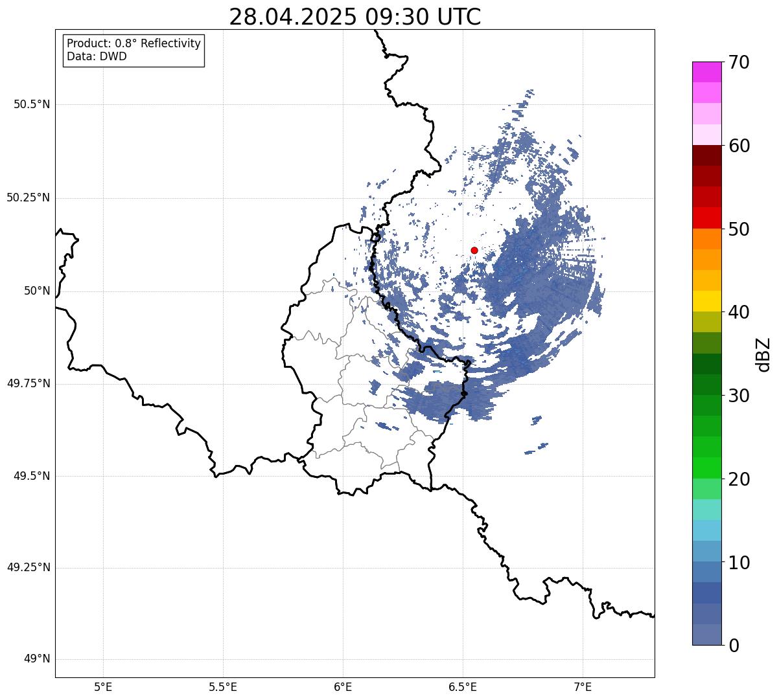This screenshot has height=700, width=779.
Task: Click the 50.25°N latitude label
Action: coord(29,198)
